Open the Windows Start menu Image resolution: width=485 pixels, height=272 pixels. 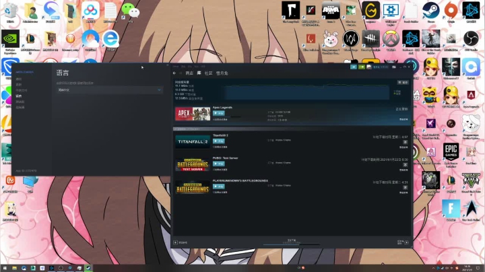click(5, 268)
